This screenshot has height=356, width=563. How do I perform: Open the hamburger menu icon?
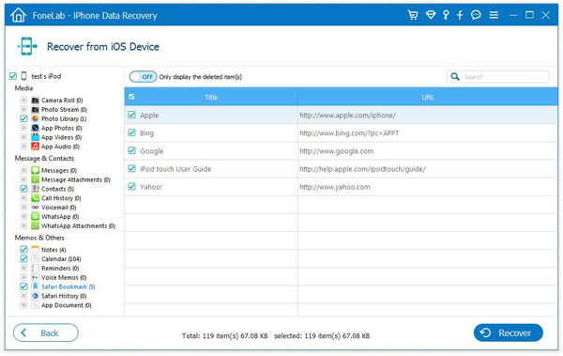click(x=494, y=15)
